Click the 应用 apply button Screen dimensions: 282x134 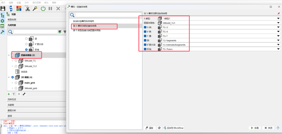(255, 128)
